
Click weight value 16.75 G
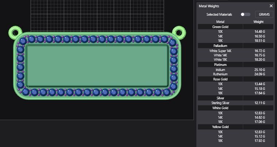(x=260, y=55)
